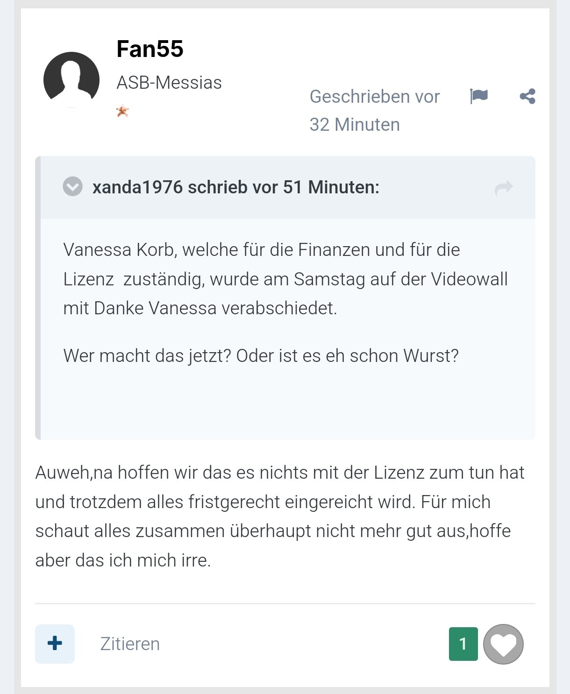Click the ASB-Messias rank title
The image size is (570, 694).
[x=169, y=83]
